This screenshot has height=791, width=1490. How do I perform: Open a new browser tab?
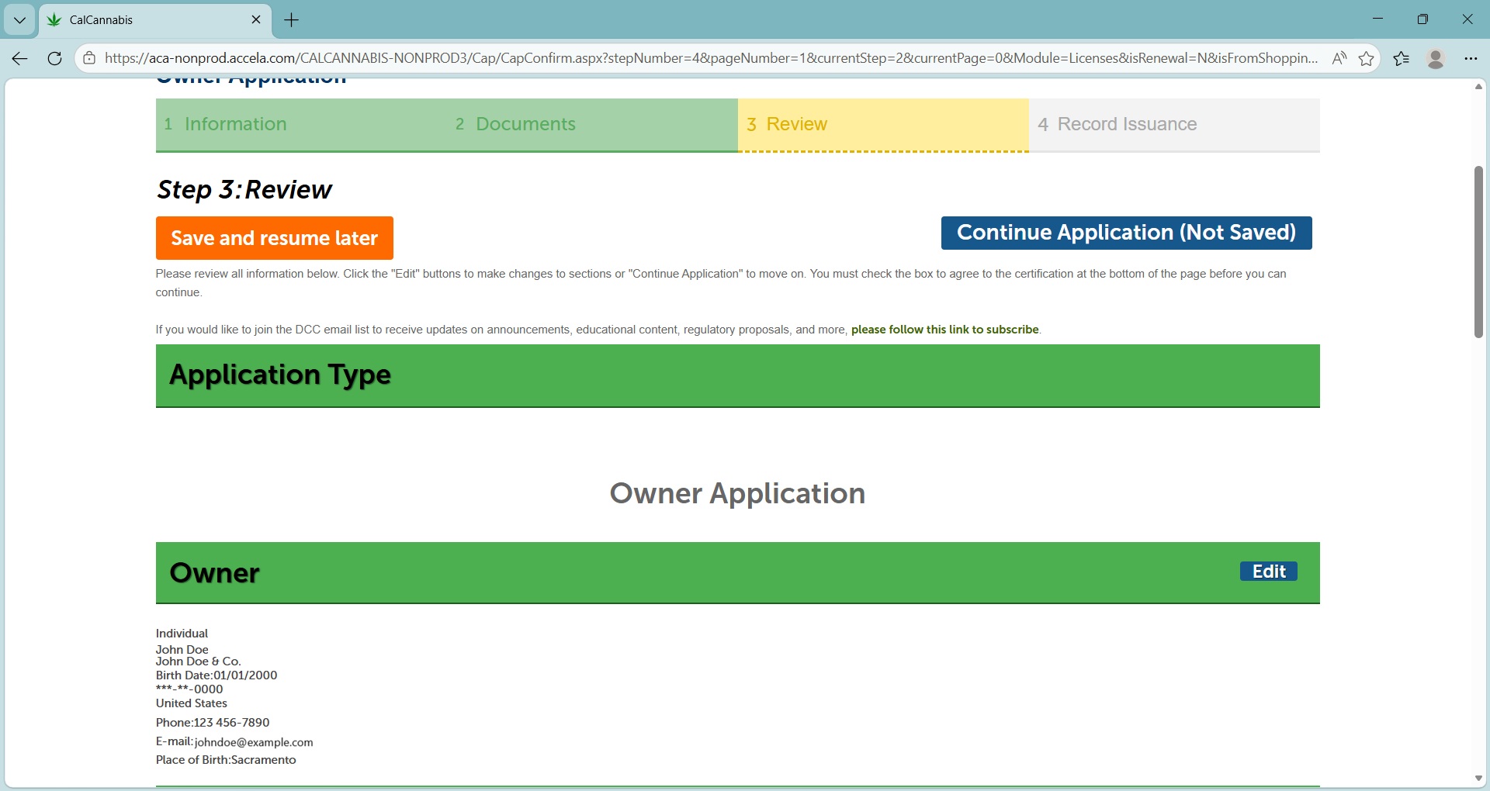[292, 20]
